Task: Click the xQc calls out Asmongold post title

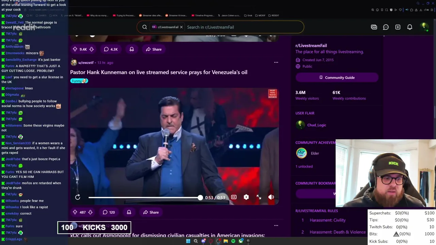Action: pos(168,235)
